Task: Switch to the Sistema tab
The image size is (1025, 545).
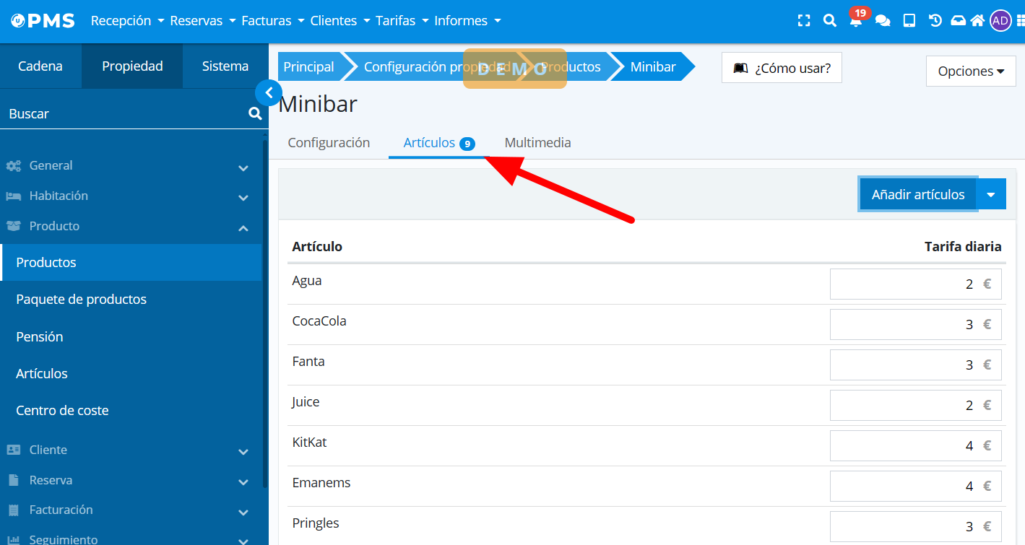Action: coord(225,66)
